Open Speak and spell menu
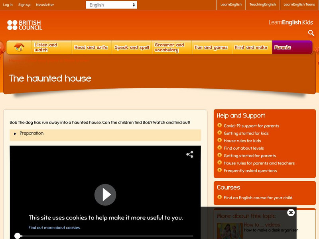 (x=132, y=47)
